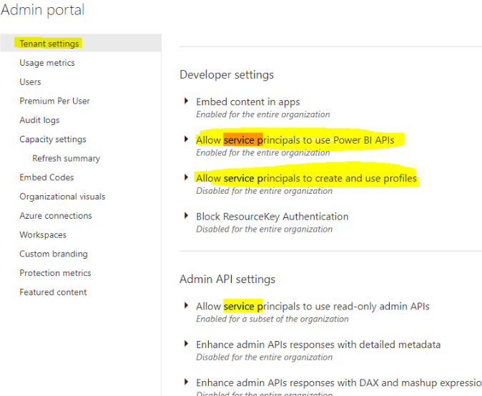Open the Users page
Screen dimensions: 482x396
coord(30,81)
